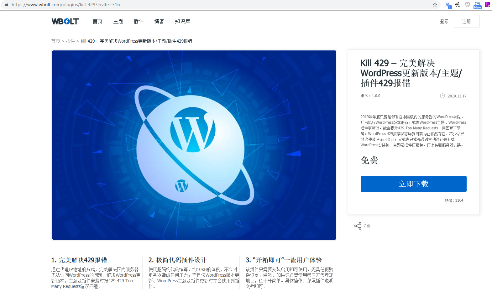Viewport: 492px width, 302px height.
Task: Open the gray shield extension icon
Action: tap(468, 5)
